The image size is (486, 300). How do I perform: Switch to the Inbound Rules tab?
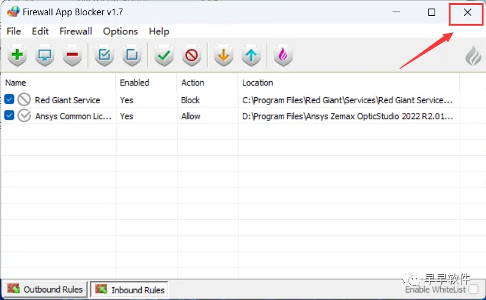coord(130,290)
